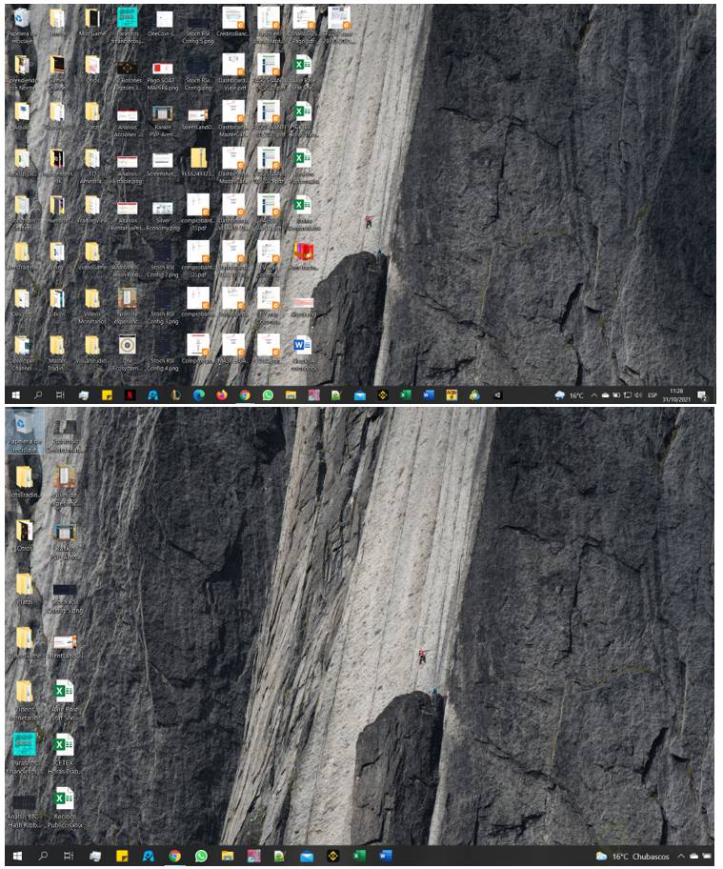
Task: Open Excel from the upper taskbar
Action: point(405,395)
